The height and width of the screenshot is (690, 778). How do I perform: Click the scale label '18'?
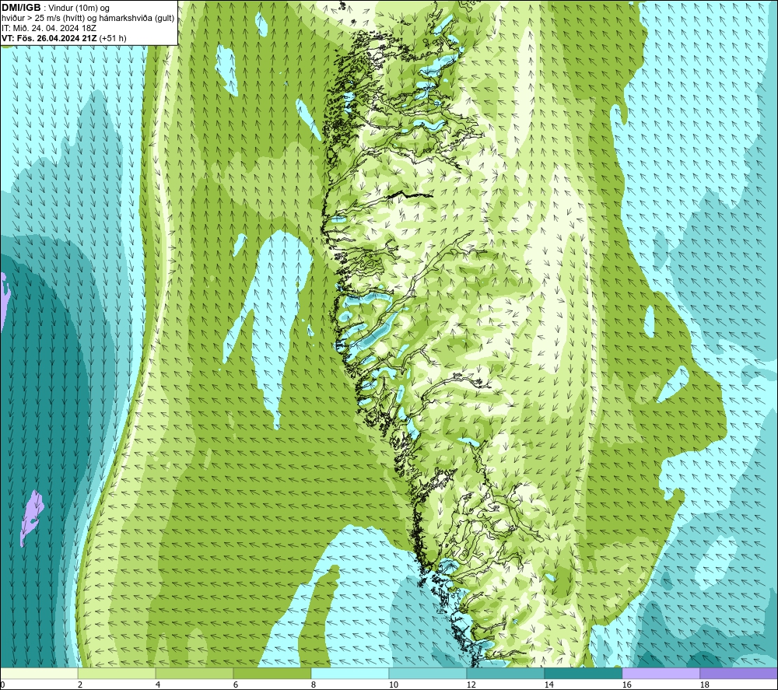704,685
